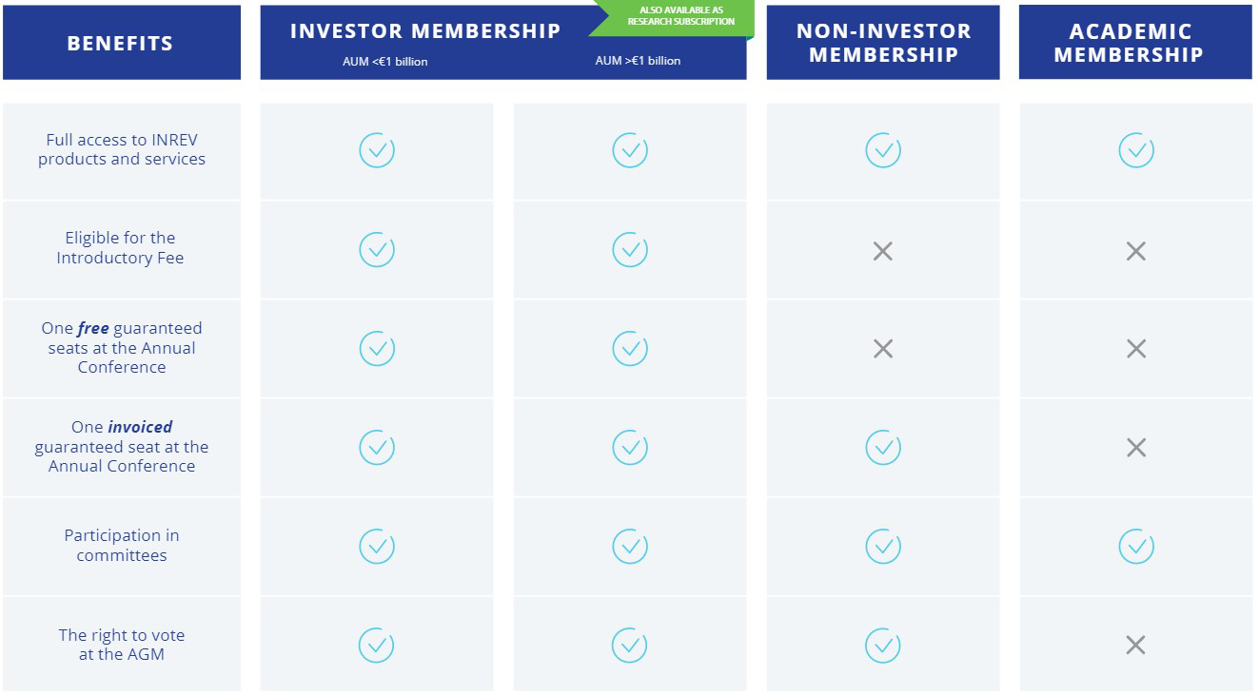The image size is (1259, 695).
Task: Click the Benefits header box
Action: tap(122, 42)
